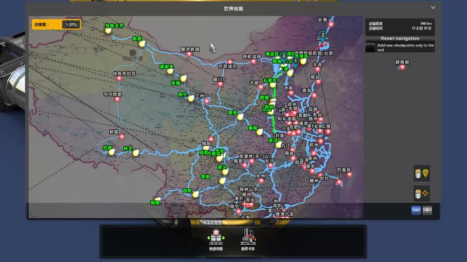467x262 pixels.
Task: Select the 长沙 red marker
Action: pyautogui.click(x=270, y=166)
